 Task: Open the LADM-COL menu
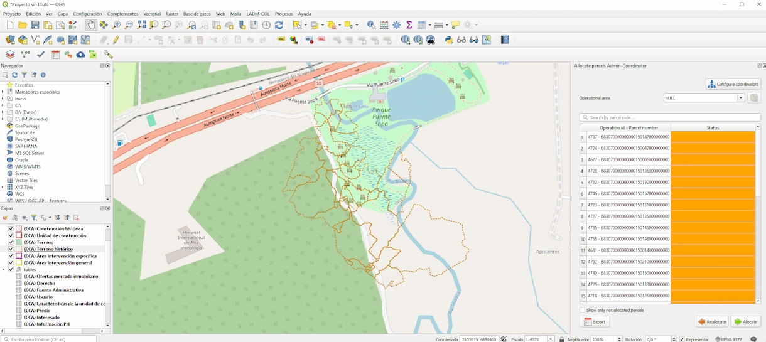point(257,14)
